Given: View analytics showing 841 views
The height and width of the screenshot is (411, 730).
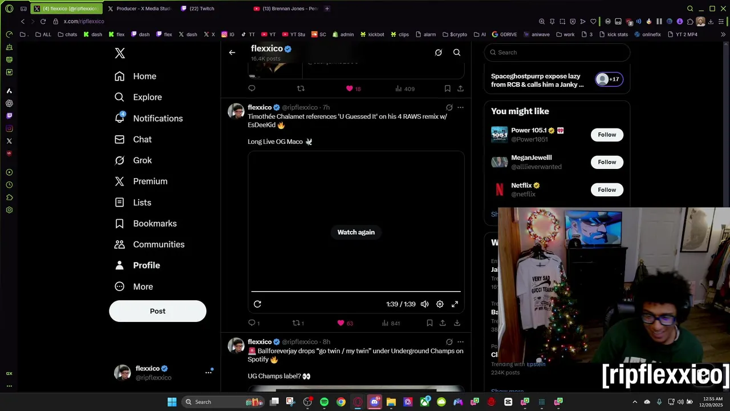Looking at the screenshot, I should 391,323.
